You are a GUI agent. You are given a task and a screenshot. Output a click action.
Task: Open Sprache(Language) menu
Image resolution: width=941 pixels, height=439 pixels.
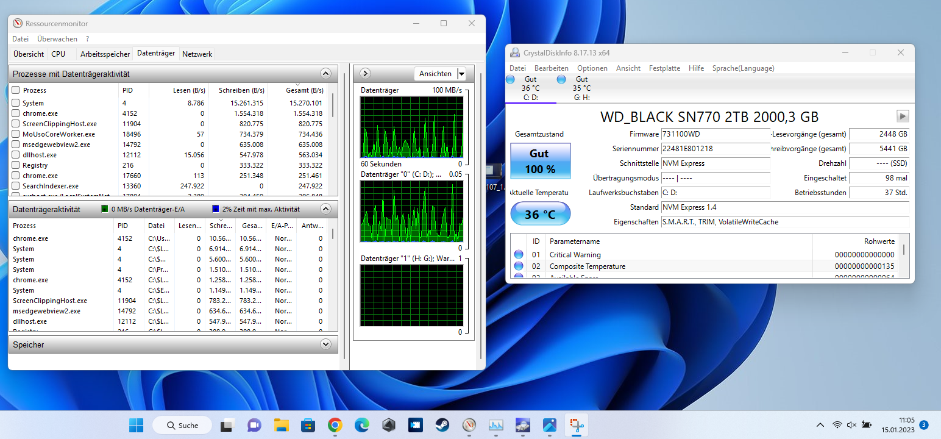point(743,68)
